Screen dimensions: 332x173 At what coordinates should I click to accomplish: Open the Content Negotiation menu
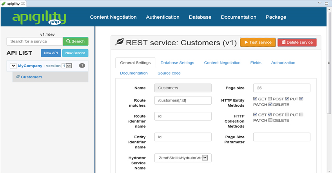pyautogui.click(x=113, y=17)
